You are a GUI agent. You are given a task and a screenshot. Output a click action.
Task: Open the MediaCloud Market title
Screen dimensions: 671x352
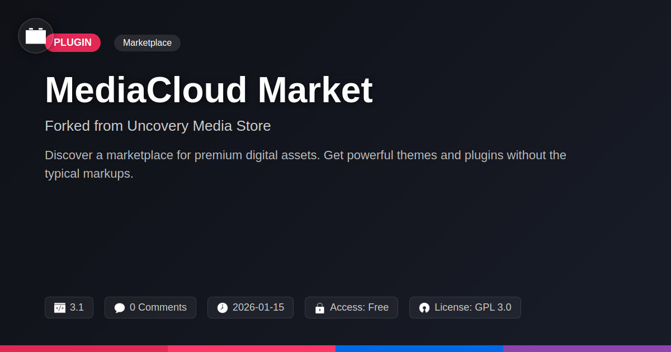click(x=209, y=90)
